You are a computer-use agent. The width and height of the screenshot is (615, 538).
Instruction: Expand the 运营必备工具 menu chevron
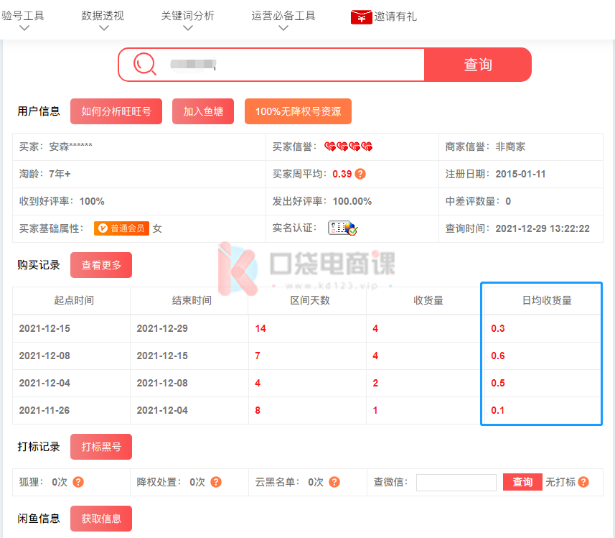click(x=283, y=28)
